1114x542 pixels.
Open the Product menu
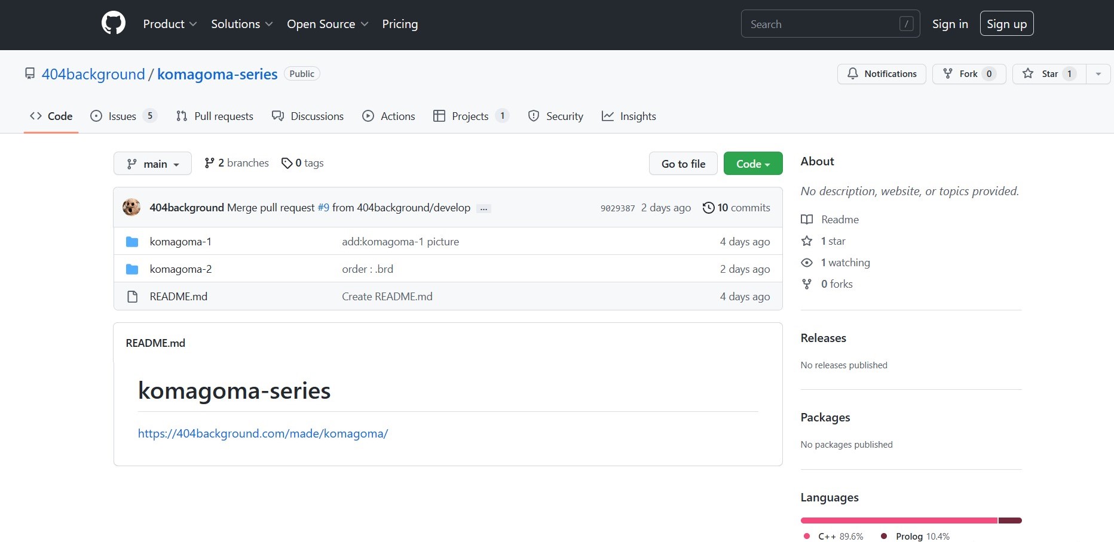tap(170, 24)
